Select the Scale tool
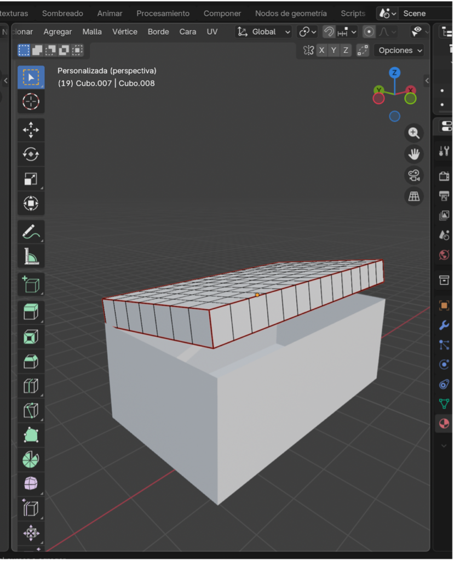 [31, 179]
